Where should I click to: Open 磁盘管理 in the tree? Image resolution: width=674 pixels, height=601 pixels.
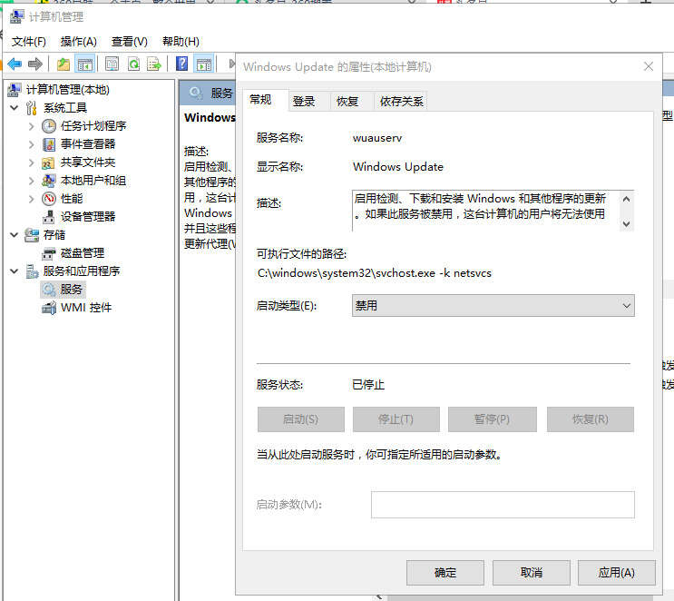point(83,253)
